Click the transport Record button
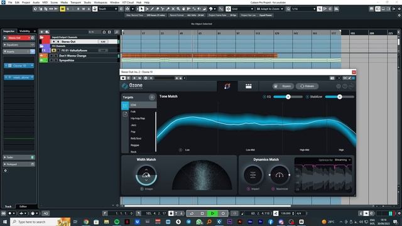This screenshot has width=402, height=226. pyautogui.click(x=223, y=213)
